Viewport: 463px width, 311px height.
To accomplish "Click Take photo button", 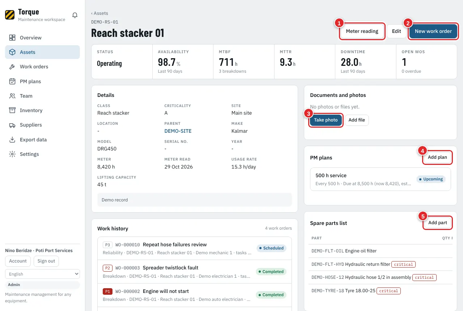I will pyautogui.click(x=326, y=120).
